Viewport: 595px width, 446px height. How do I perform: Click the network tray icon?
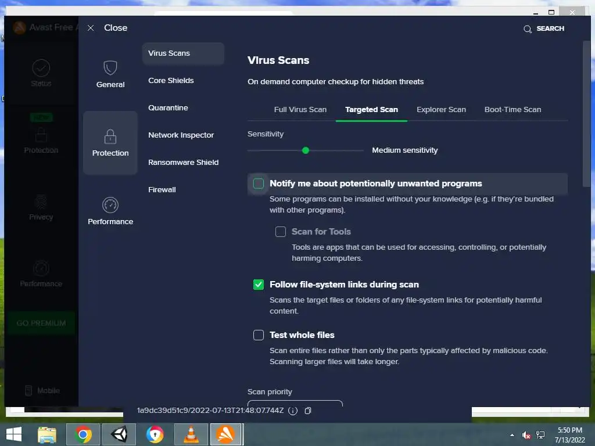[540, 435]
